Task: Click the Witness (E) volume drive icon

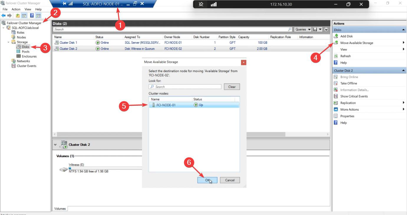Action: click(64, 170)
